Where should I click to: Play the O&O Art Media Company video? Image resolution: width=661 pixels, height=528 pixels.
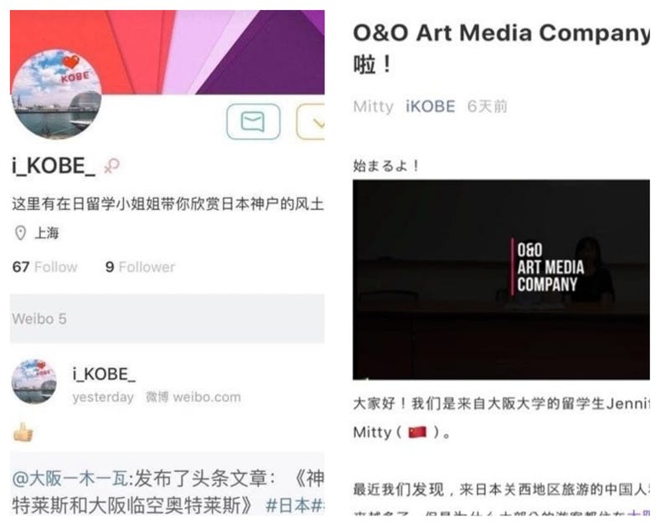coord(501,279)
